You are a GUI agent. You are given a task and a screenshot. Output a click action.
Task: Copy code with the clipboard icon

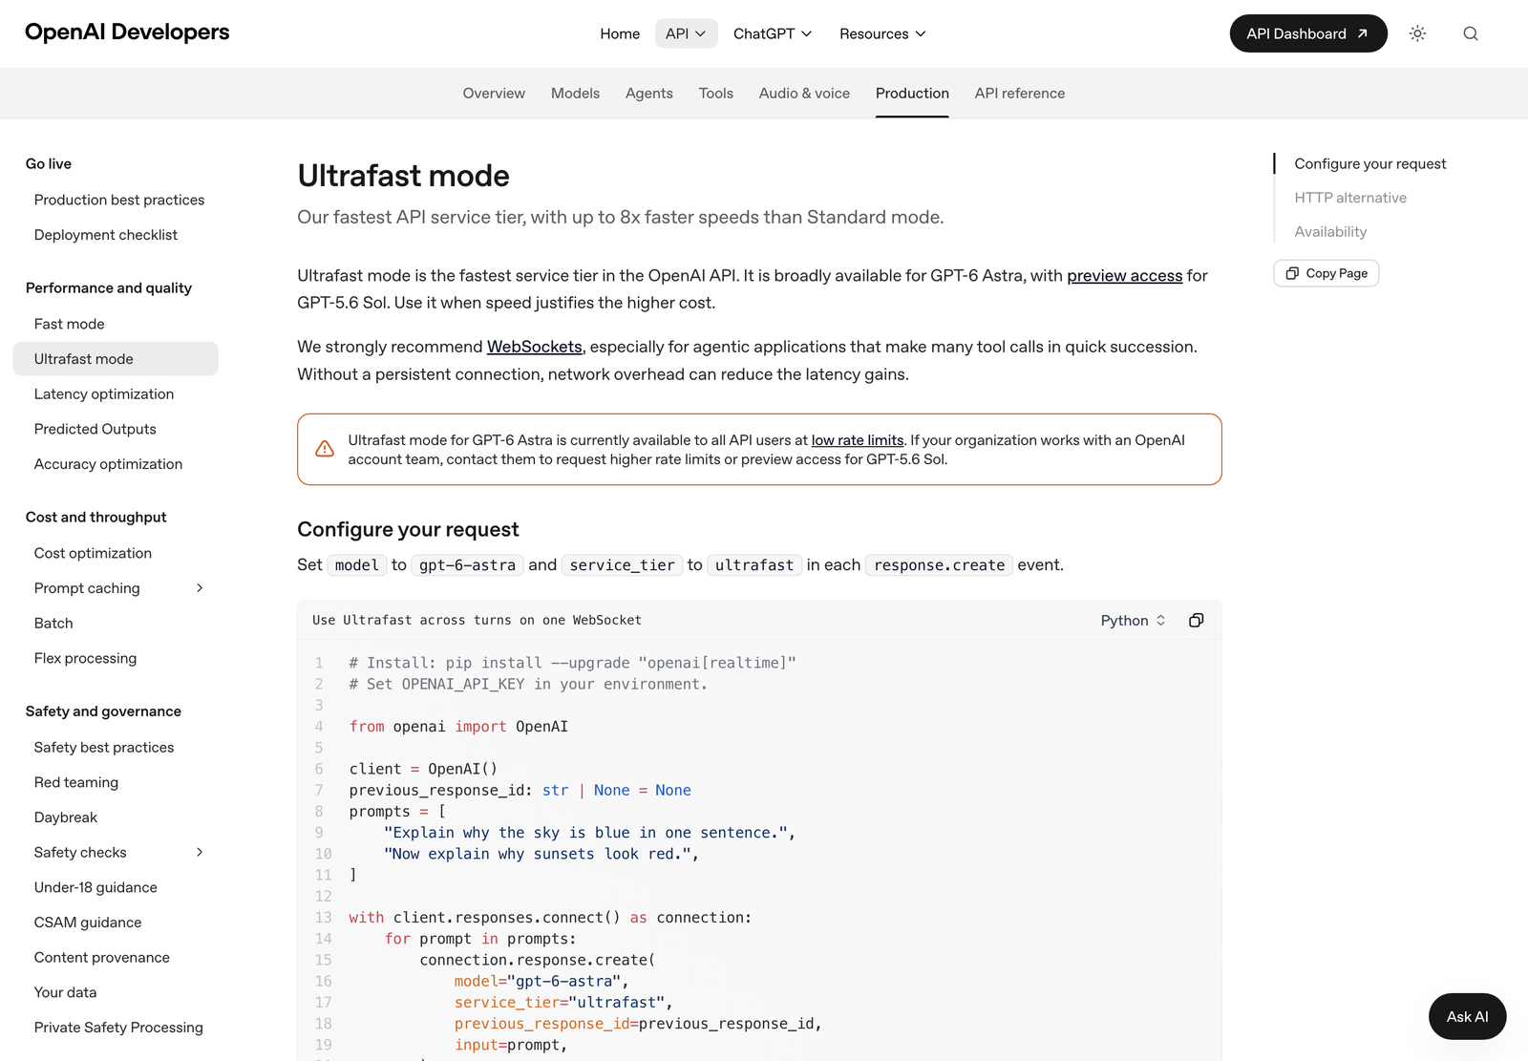pos(1196,621)
